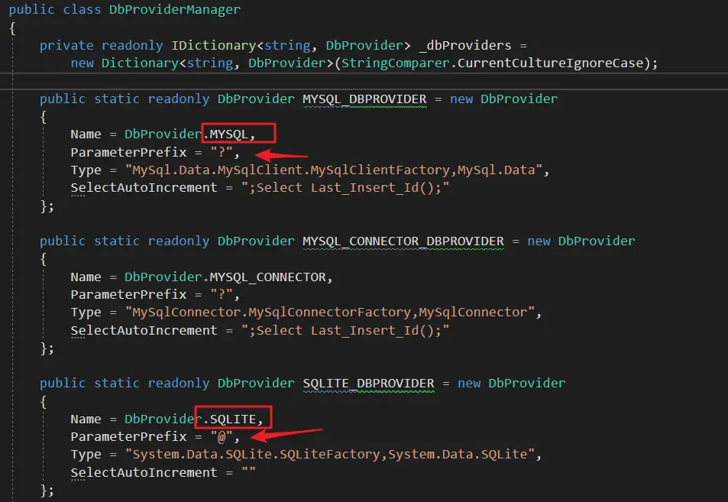Click the StringComparer identifier
Screen dimensions: 728x502
[396, 63]
